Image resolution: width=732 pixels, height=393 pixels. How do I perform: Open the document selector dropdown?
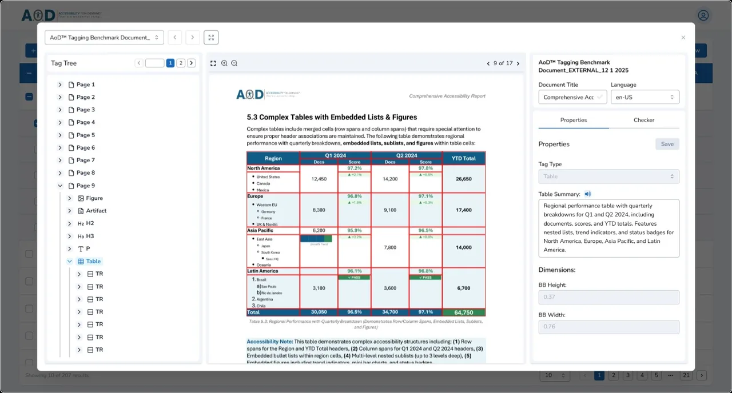click(x=104, y=38)
